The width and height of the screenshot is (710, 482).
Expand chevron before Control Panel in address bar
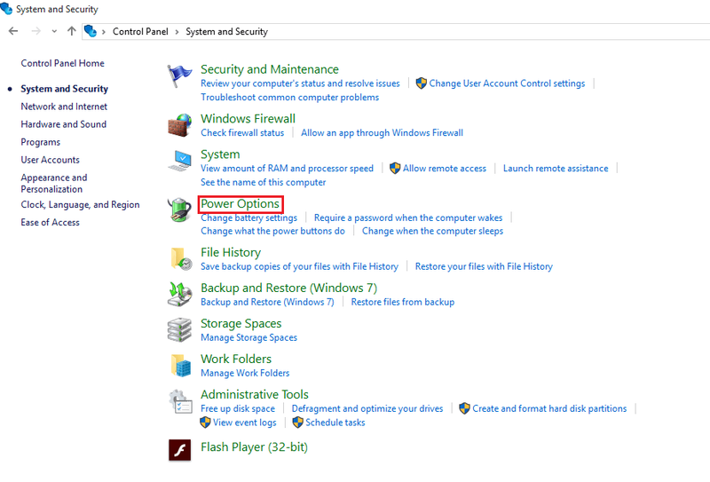103,32
